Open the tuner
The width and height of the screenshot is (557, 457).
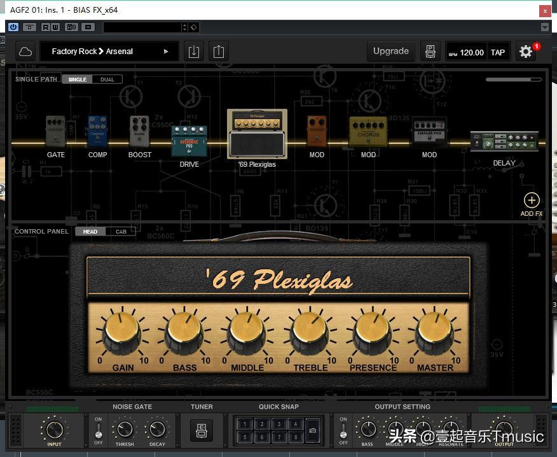click(x=202, y=430)
